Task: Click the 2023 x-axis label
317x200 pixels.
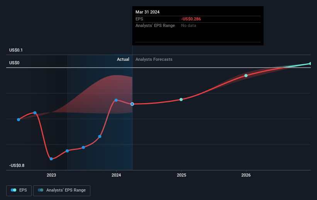Action: point(51,175)
